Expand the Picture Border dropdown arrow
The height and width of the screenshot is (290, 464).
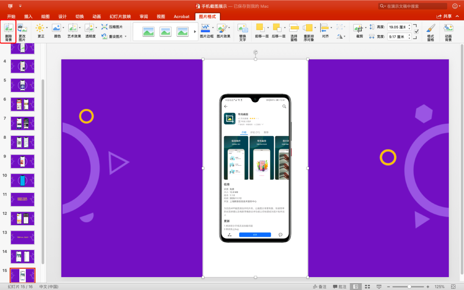click(x=213, y=28)
